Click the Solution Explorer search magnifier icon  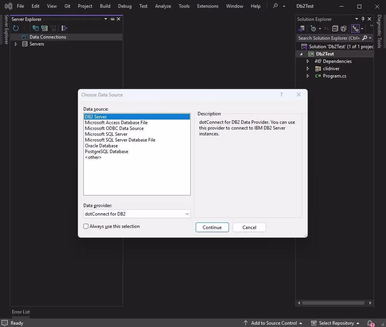click(x=365, y=38)
